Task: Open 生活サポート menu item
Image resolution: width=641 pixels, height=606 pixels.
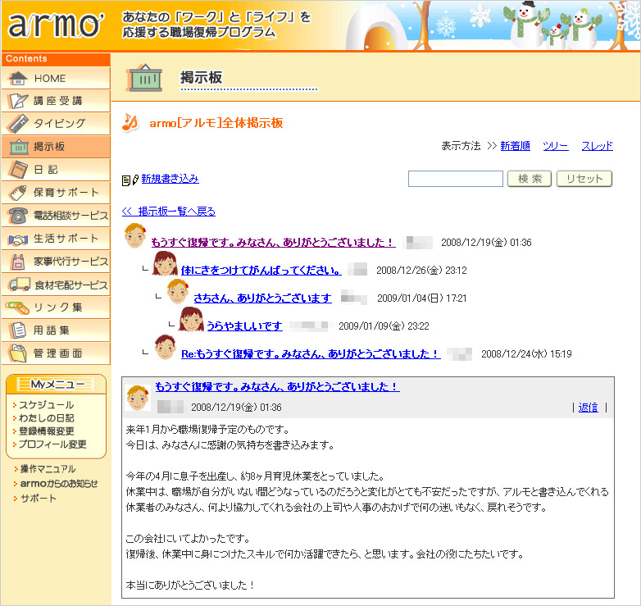Action: pos(56,239)
